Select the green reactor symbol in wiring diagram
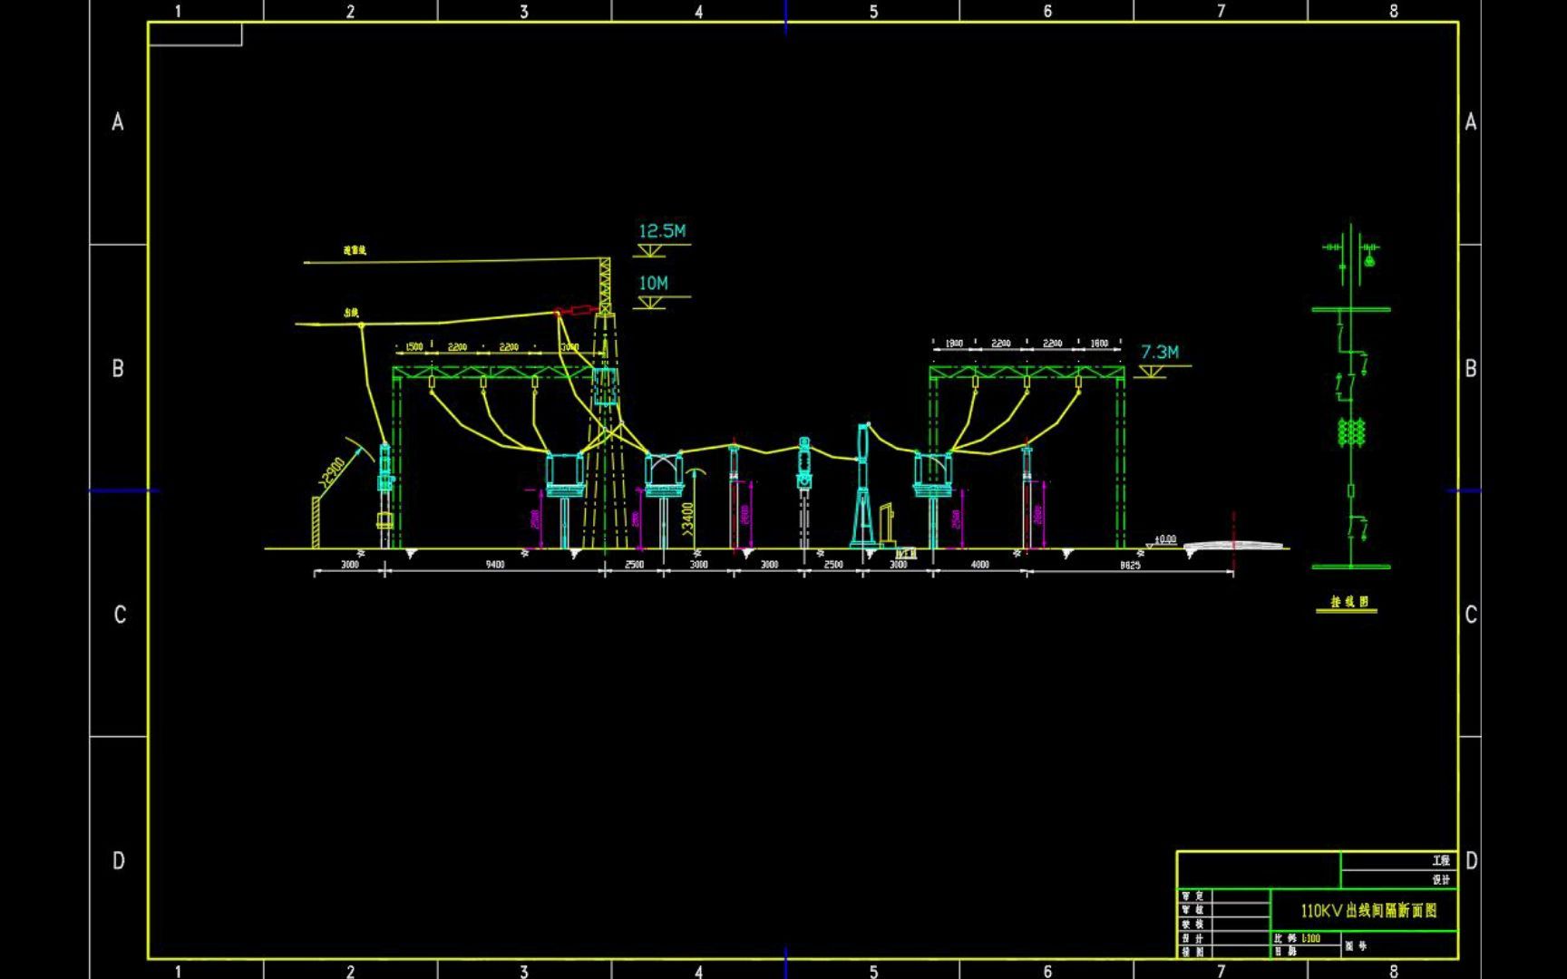Screen dimensions: 1567x979 (x=1351, y=432)
